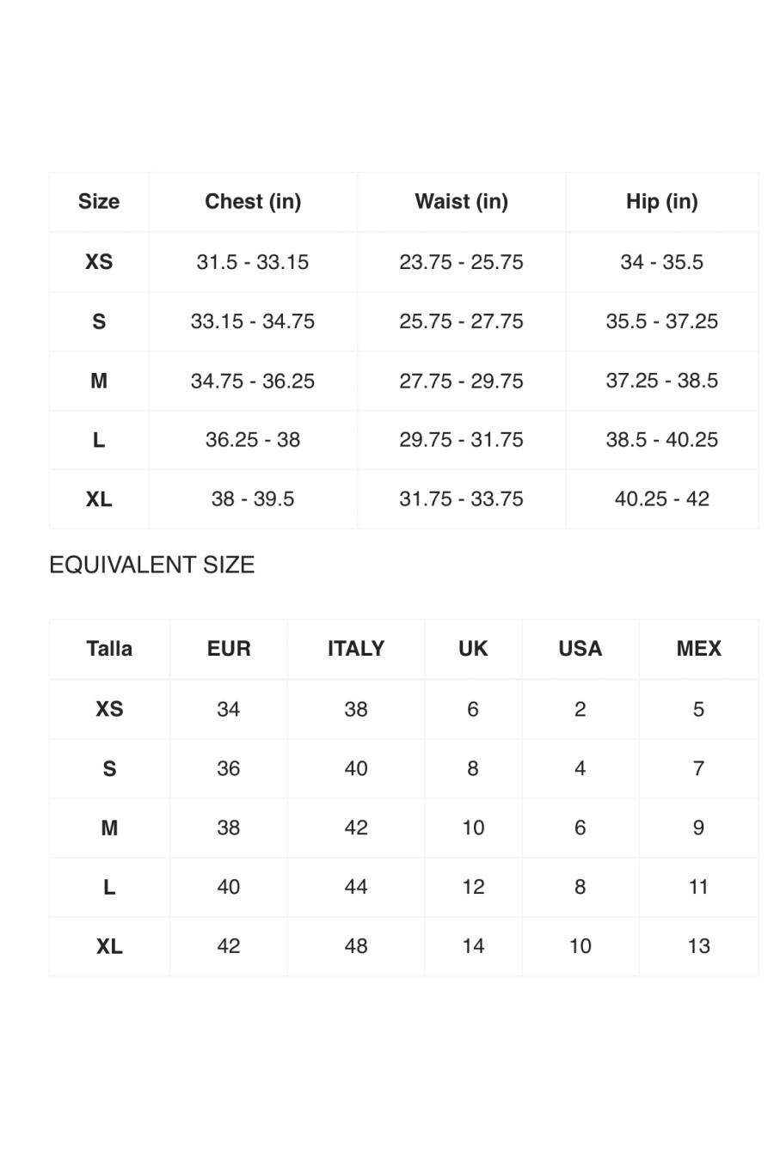Select the XS row in measurements table

click(404, 262)
